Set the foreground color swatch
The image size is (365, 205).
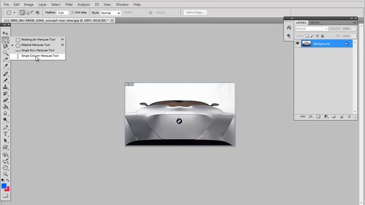coord(4,186)
